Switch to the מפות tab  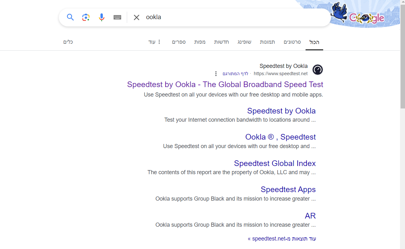(200, 42)
